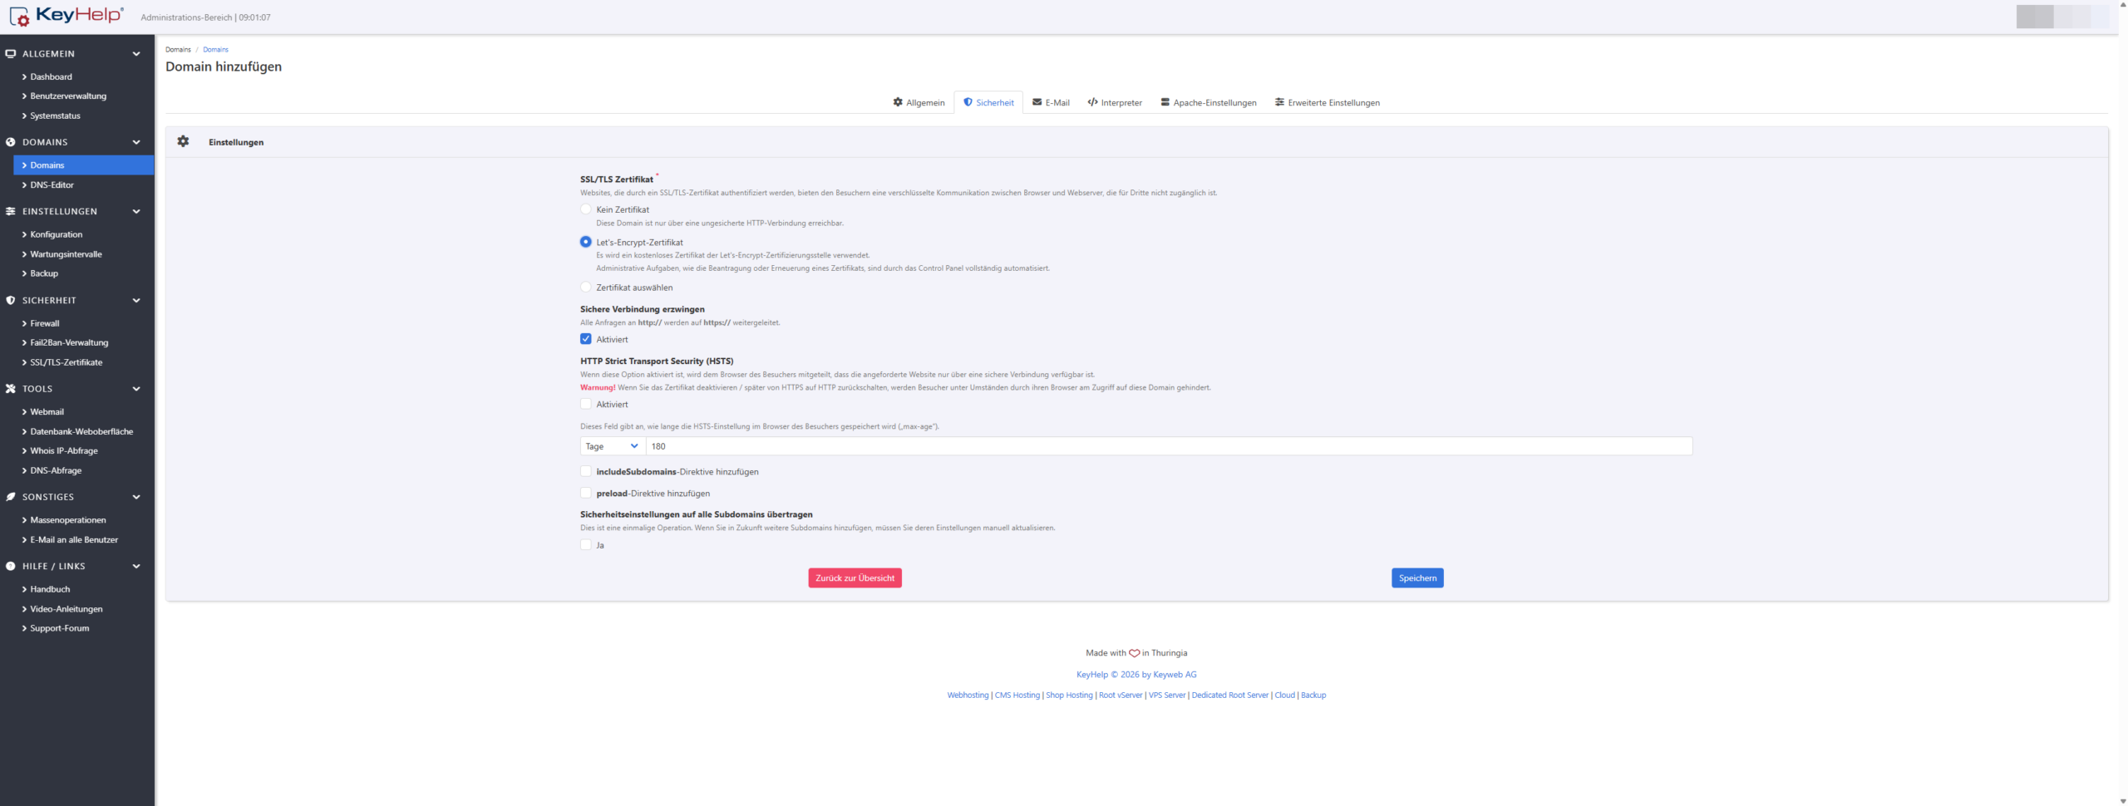
Task: Check Ja to transfer settings to subdomains
Action: click(x=586, y=545)
